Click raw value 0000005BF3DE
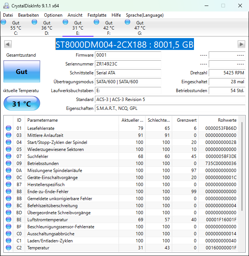This screenshot has width=249, height=256. click(221, 156)
